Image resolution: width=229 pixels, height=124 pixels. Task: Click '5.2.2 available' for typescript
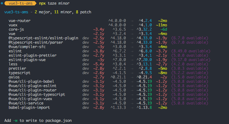coord(190,73)
